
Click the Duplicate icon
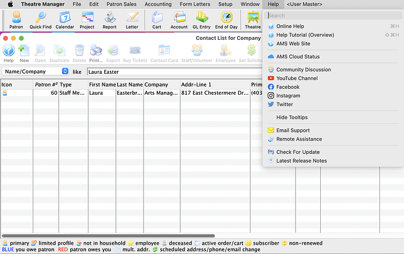pos(60,53)
